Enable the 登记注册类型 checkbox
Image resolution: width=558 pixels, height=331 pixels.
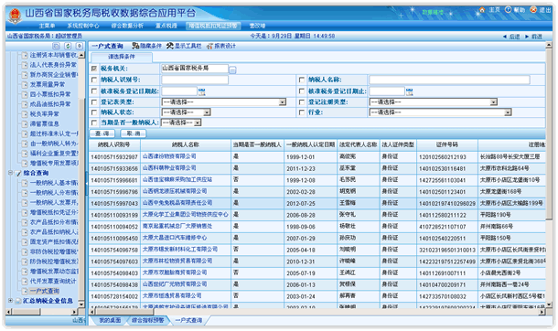(x=302, y=102)
